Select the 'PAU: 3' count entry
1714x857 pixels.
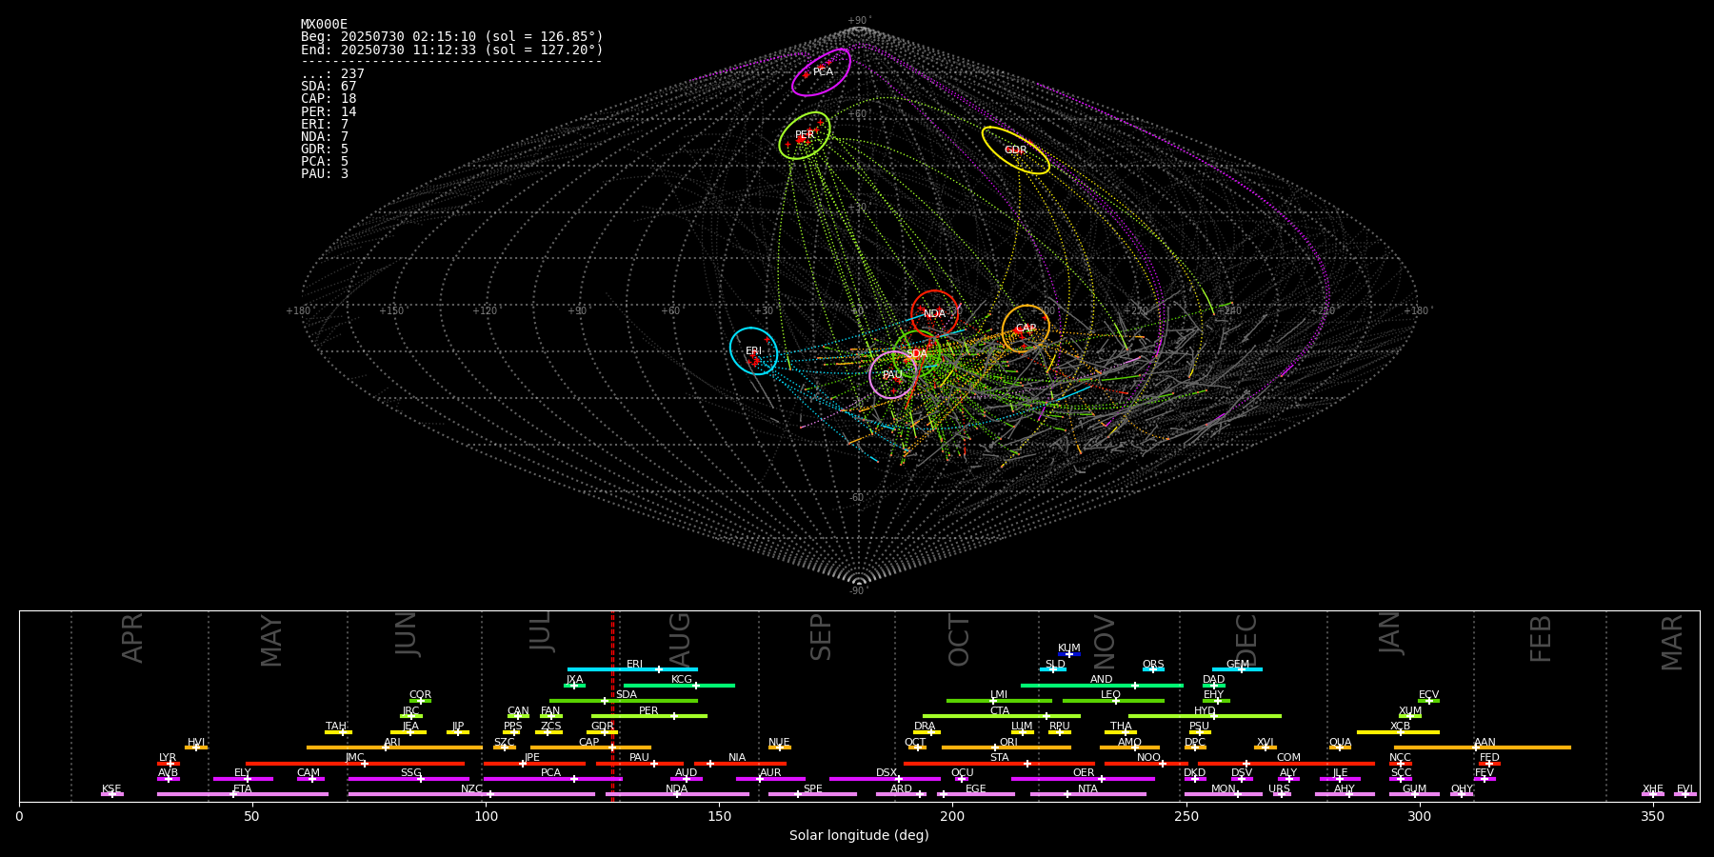pos(325,174)
